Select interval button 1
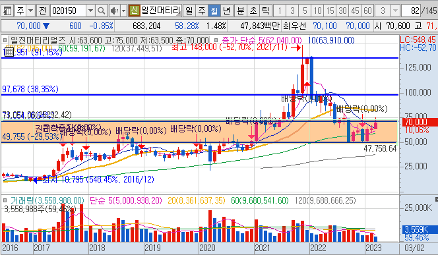This screenshot has height=255, width=438. 280,11
